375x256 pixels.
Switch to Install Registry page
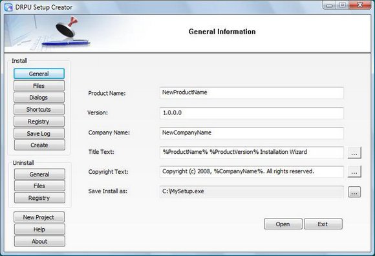(39, 122)
